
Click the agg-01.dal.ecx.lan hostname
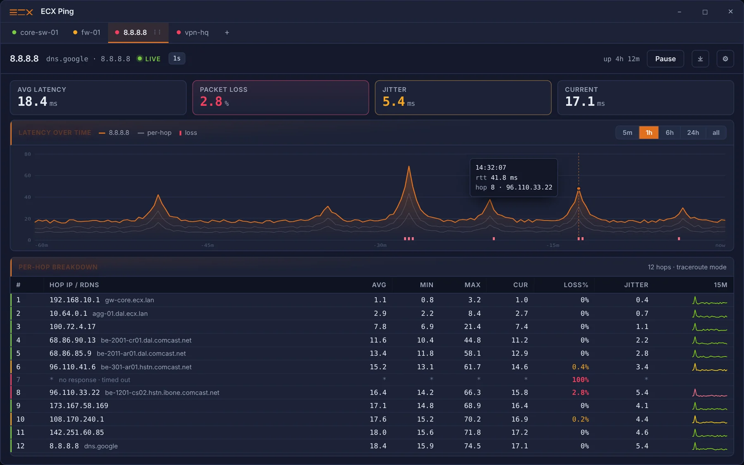[x=120, y=314]
